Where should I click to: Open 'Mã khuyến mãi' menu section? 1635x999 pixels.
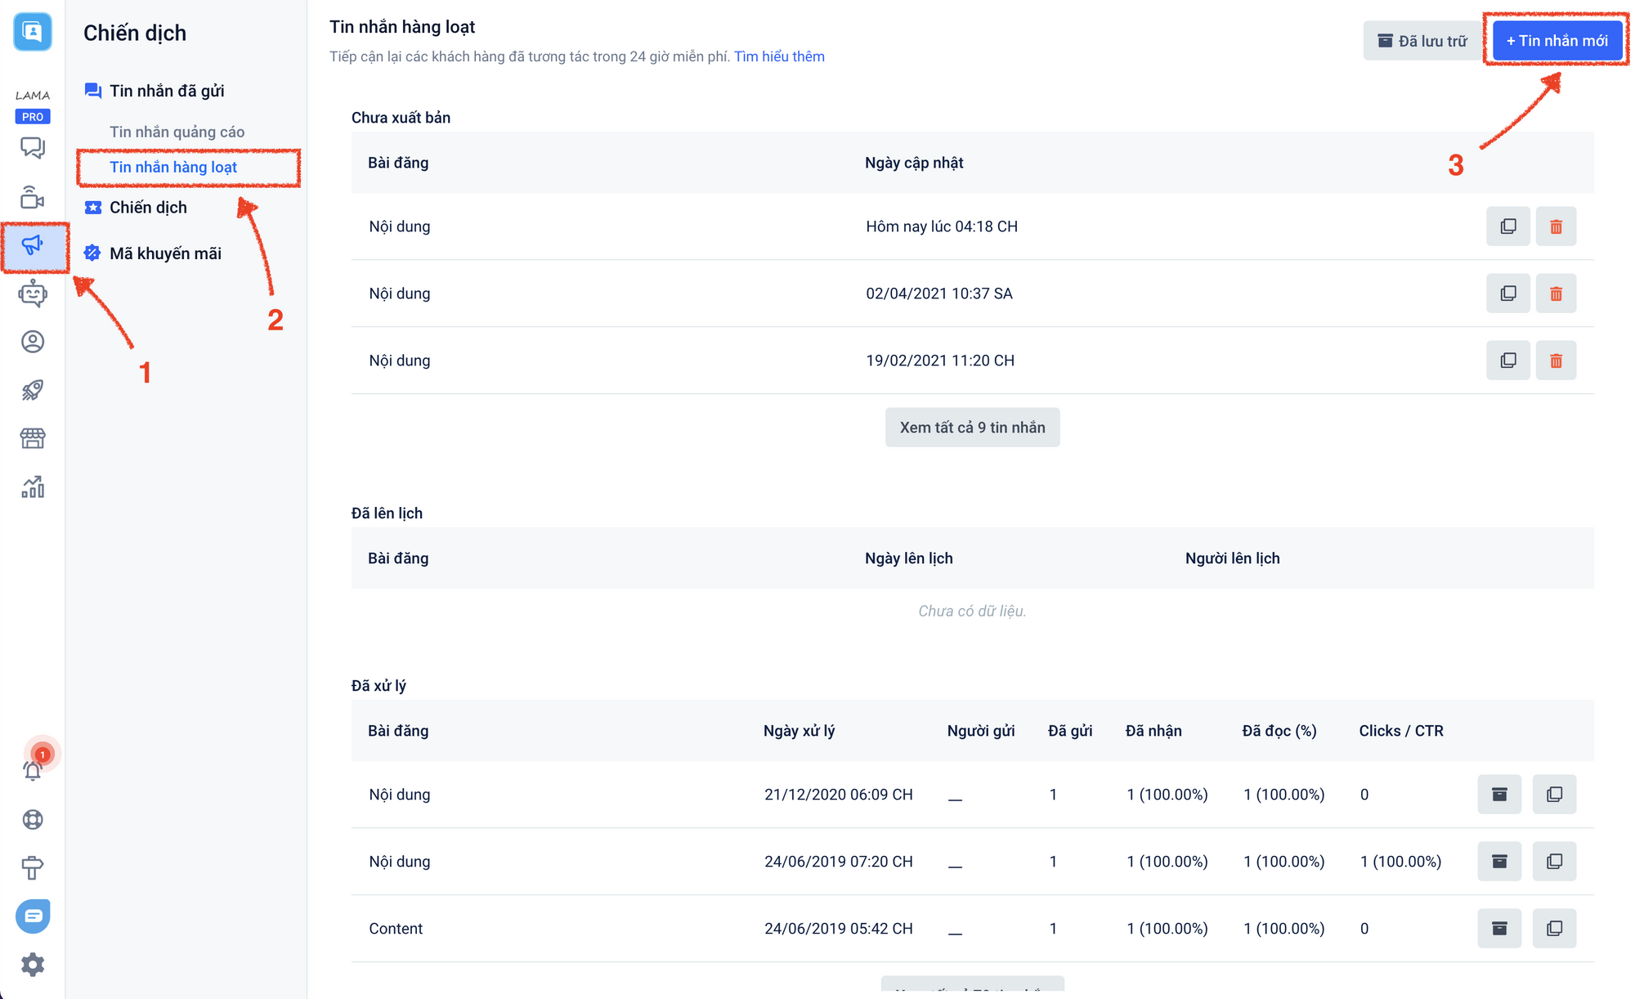click(x=165, y=253)
